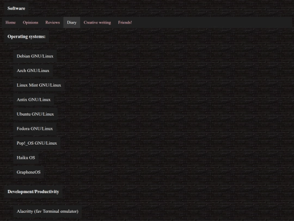Select the Linux Mint GNU/Linux entry
This screenshot has width=294, height=221.
[39, 85]
